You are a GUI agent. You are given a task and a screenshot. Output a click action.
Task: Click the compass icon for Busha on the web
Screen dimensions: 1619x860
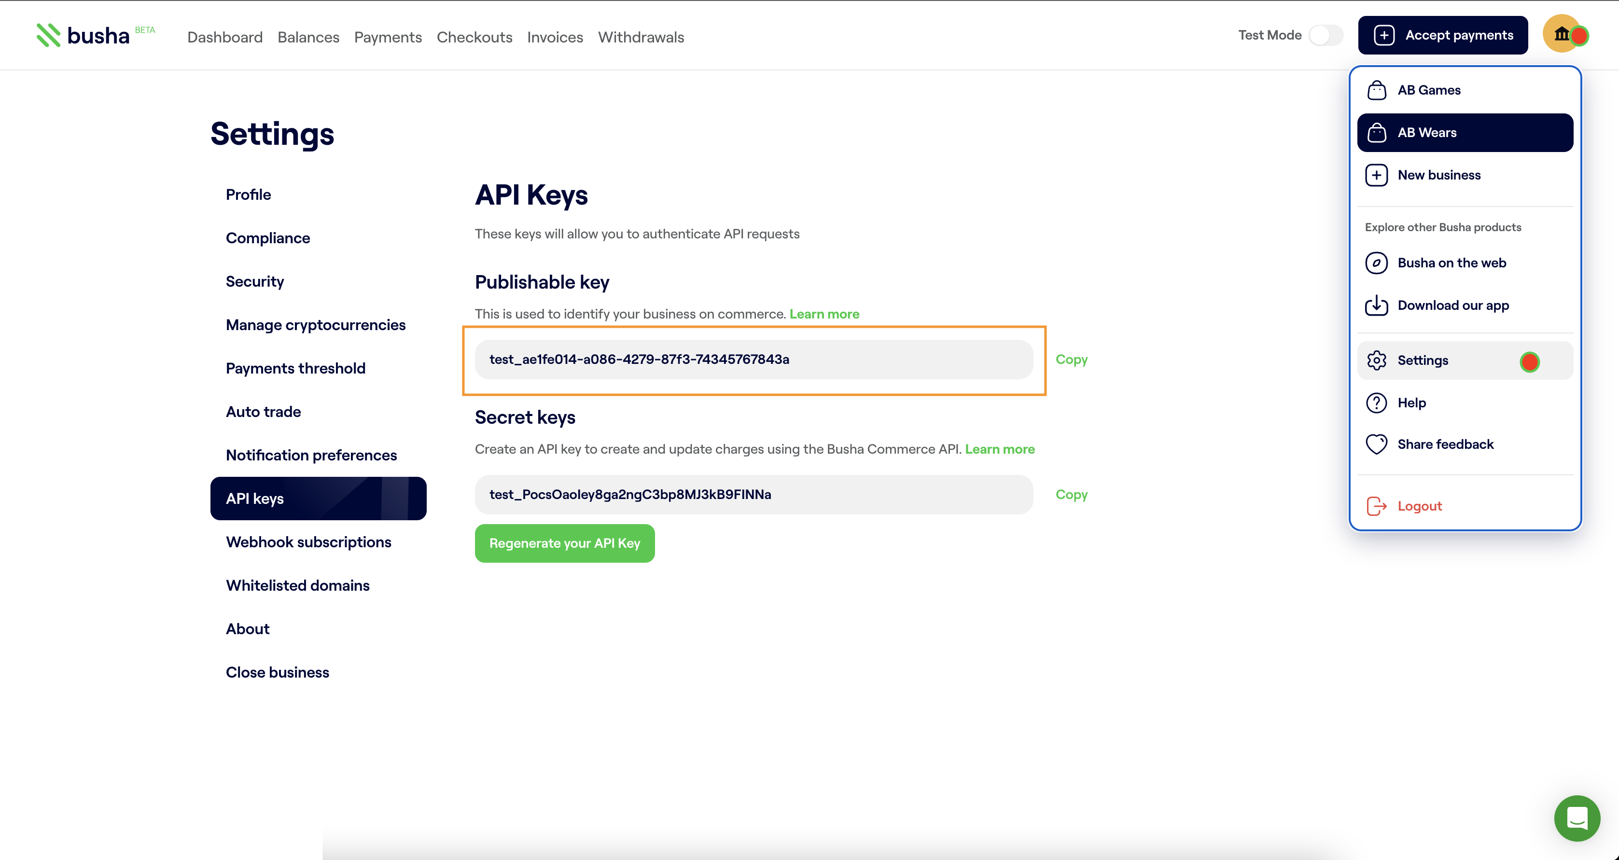1376,263
